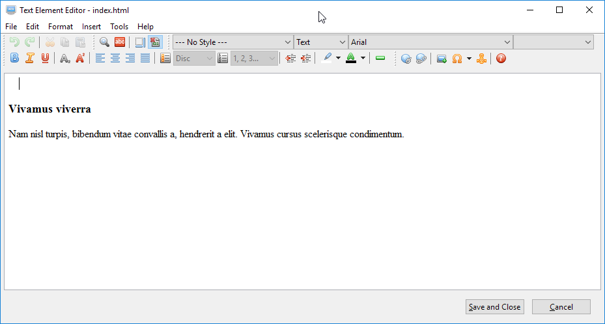605x324 pixels.
Task: Click the Copy icon
Action: click(x=65, y=42)
